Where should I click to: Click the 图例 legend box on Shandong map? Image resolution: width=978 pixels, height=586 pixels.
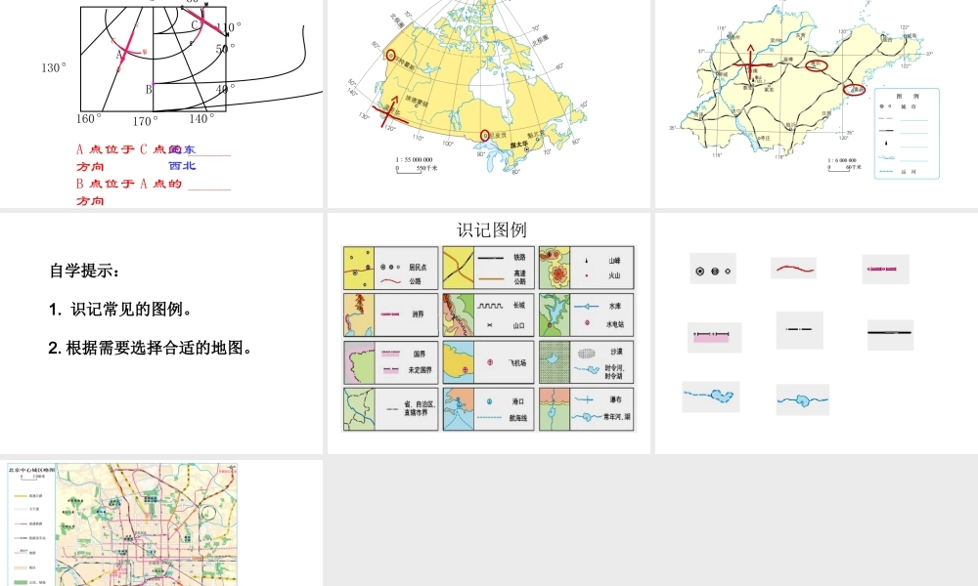[907, 134]
